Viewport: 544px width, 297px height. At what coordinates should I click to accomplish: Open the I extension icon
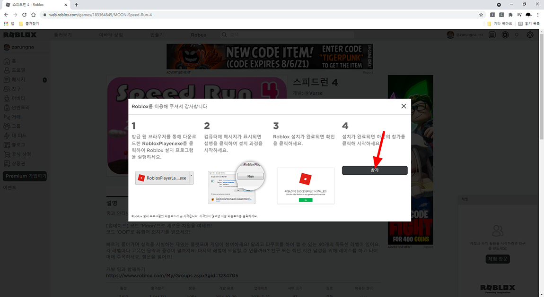pyautogui.click(x=492, y=15)
